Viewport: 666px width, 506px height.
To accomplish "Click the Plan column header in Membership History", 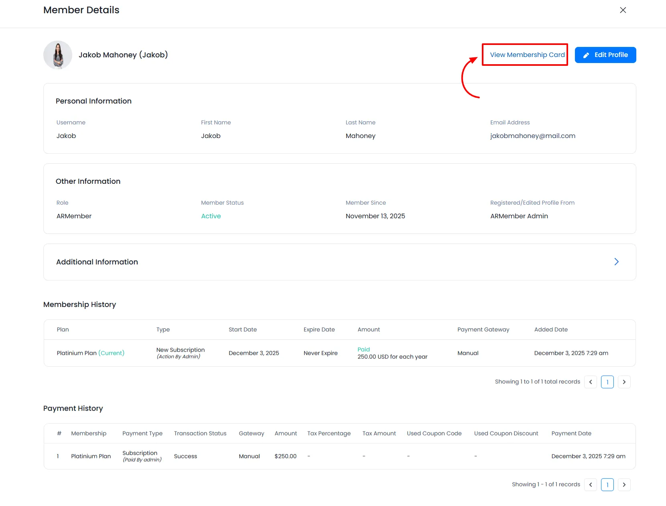I will pyautogui.click(x=63, y=330).
